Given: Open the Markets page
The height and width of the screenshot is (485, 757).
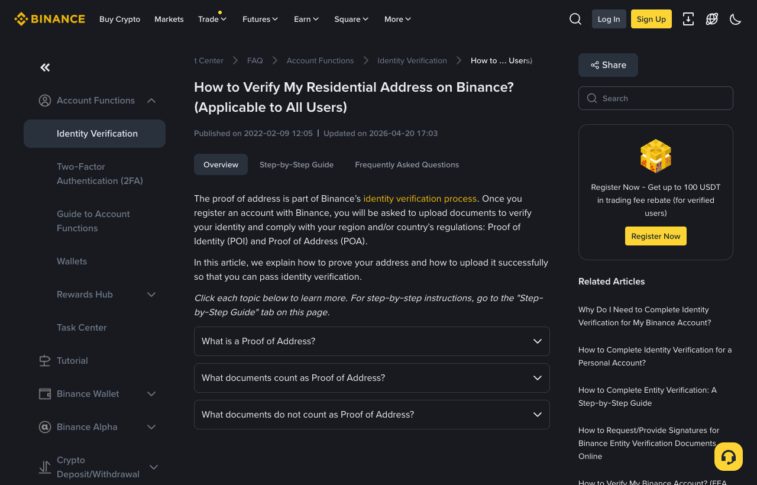Looking at the screenshot, I should click(169, 19).
